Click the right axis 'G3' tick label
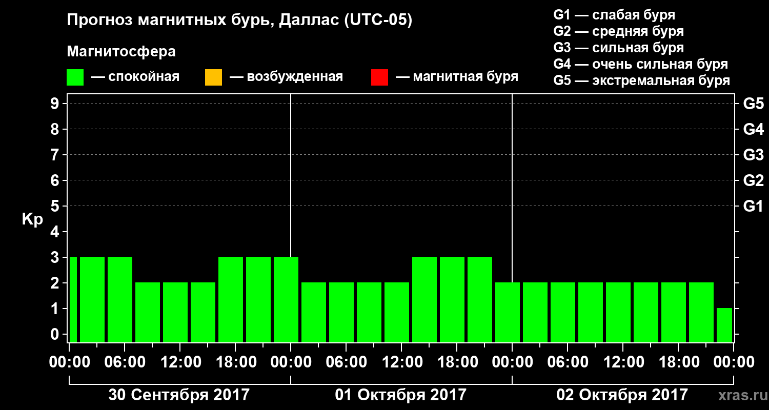Viewport: 769px width, 410px height. click(753, 155)
